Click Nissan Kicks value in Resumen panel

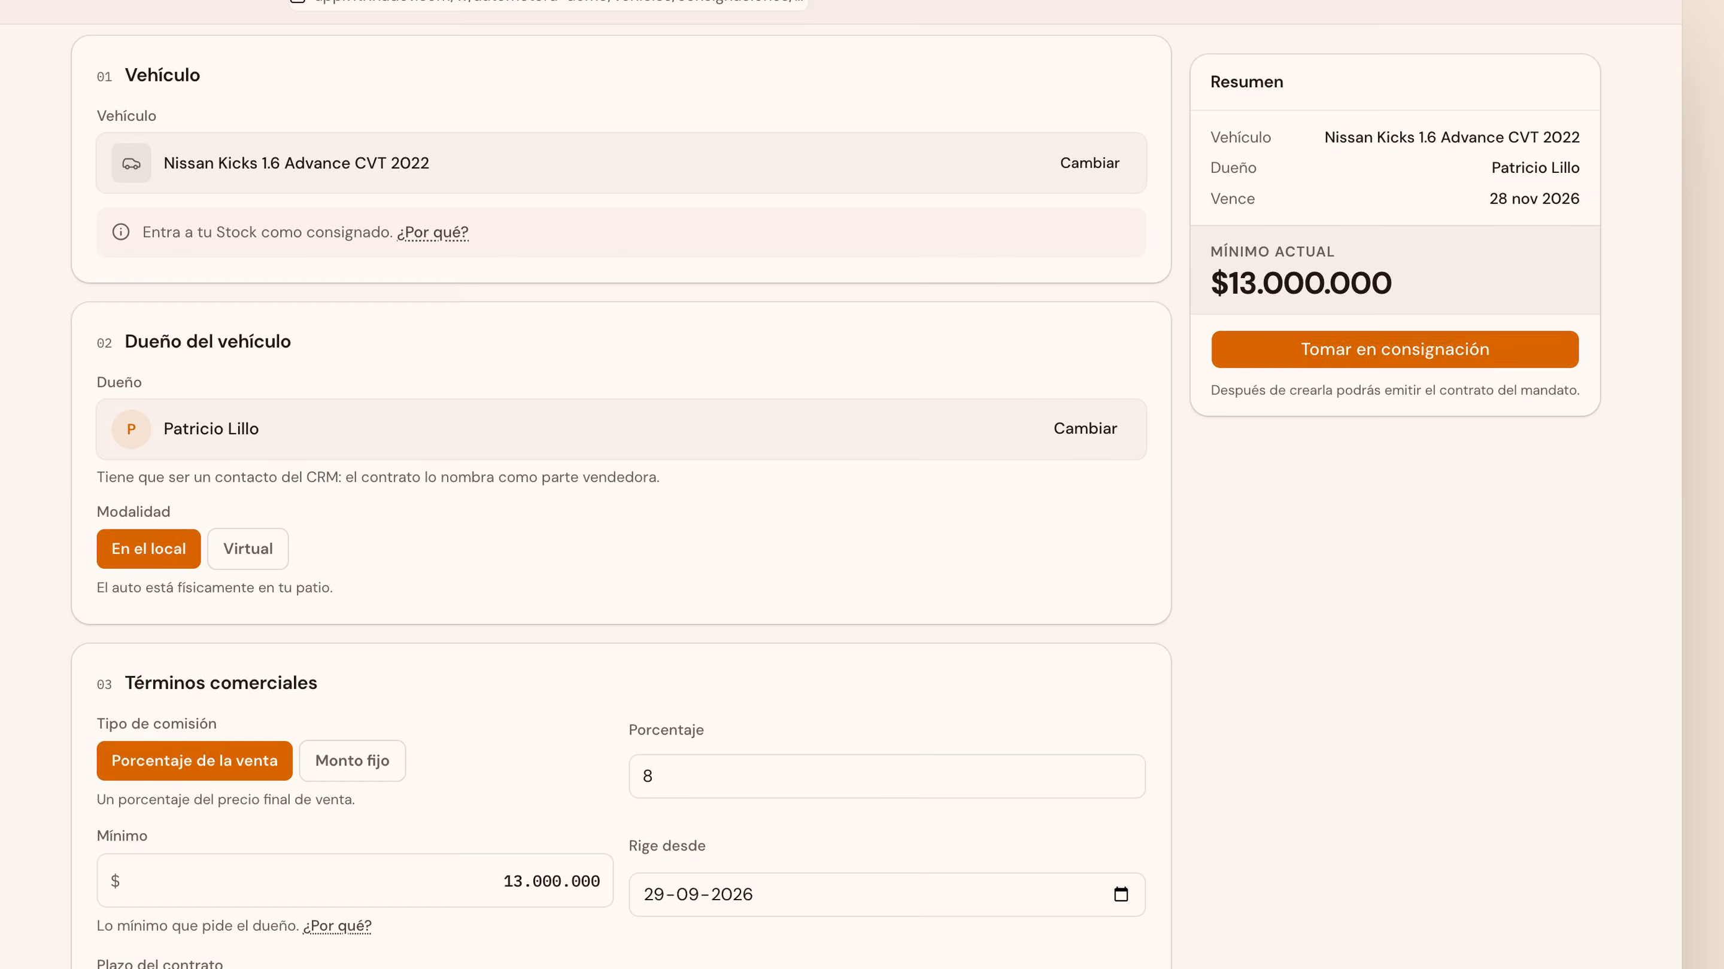1452,137
